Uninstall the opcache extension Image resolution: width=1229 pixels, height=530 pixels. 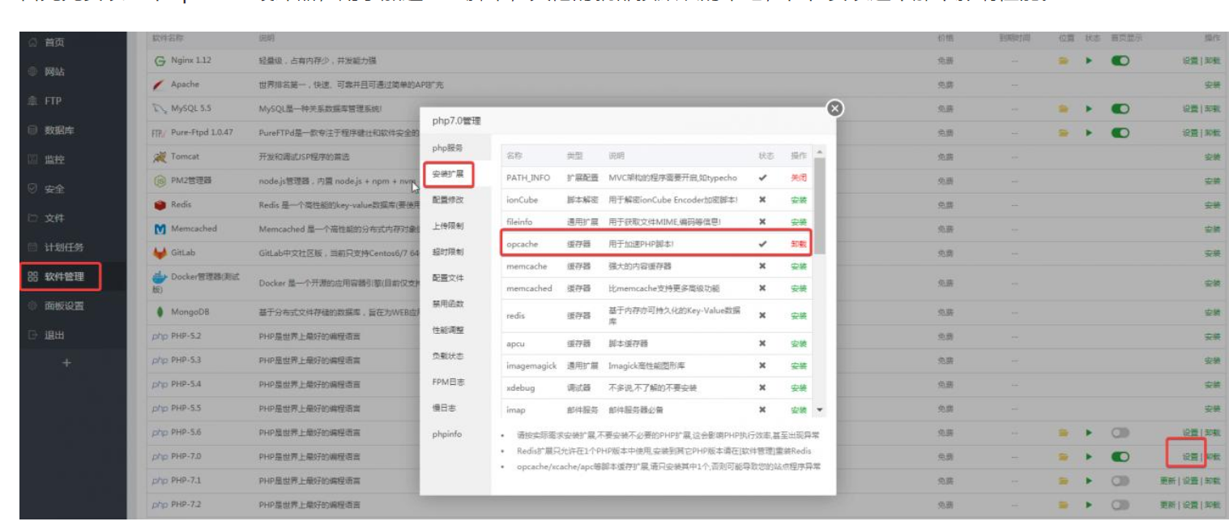[x=798, y=244]
